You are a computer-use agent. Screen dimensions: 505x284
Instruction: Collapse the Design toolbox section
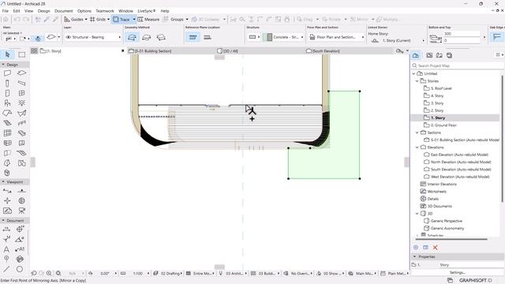(3, 65)
